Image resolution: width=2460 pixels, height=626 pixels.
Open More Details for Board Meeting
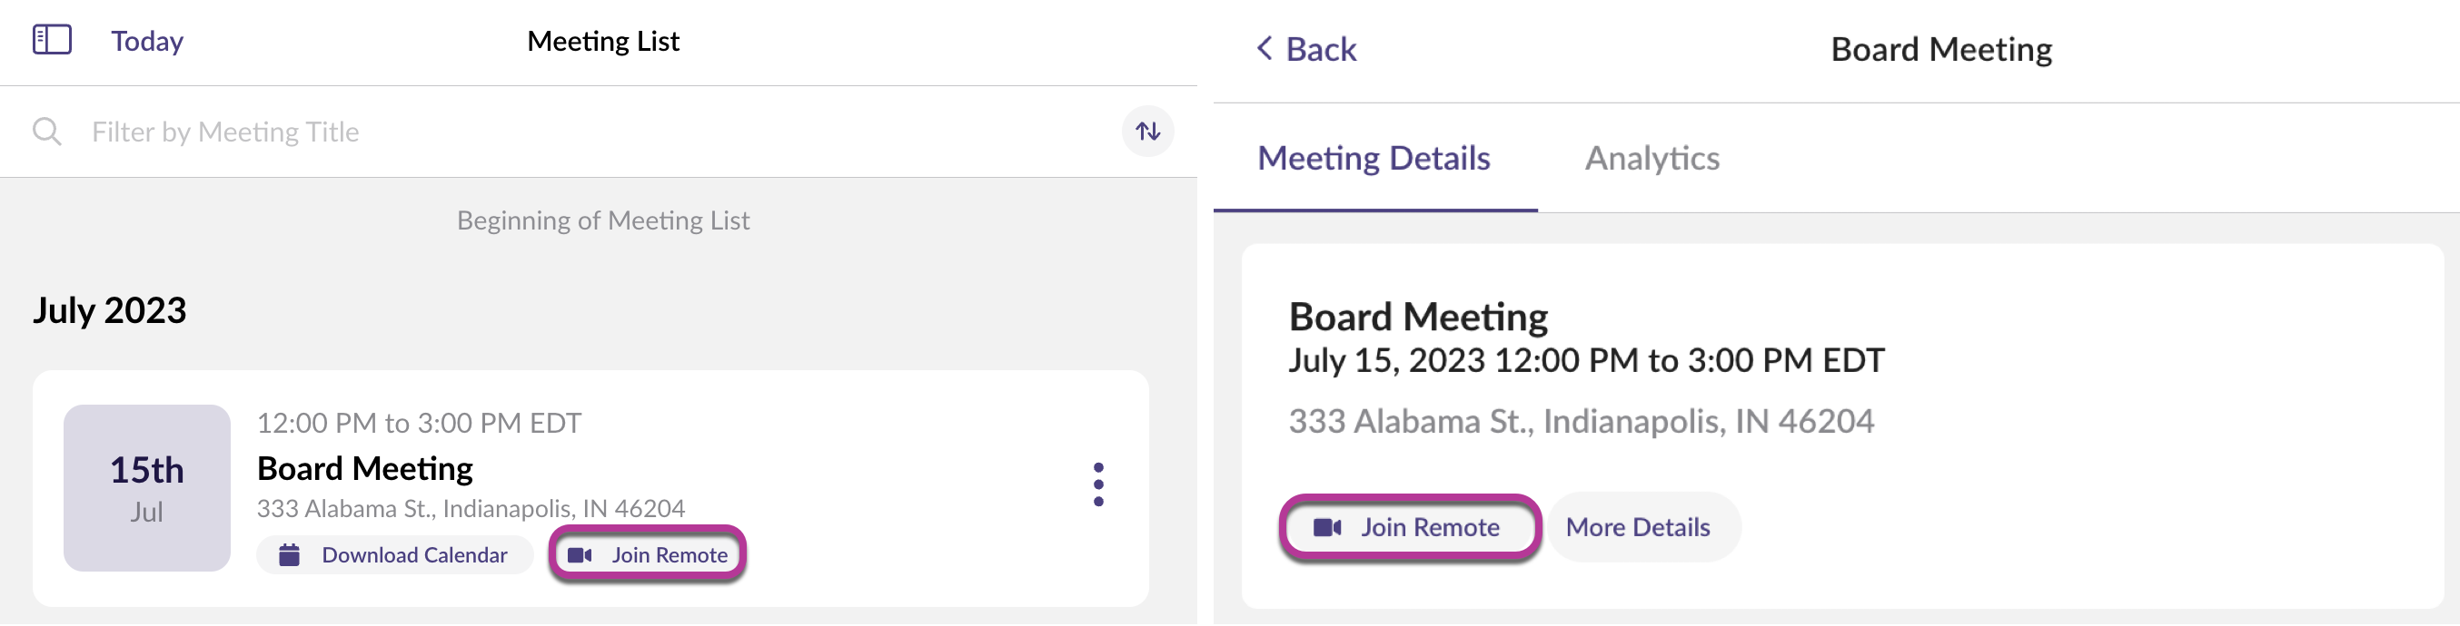pos(1638,528)
